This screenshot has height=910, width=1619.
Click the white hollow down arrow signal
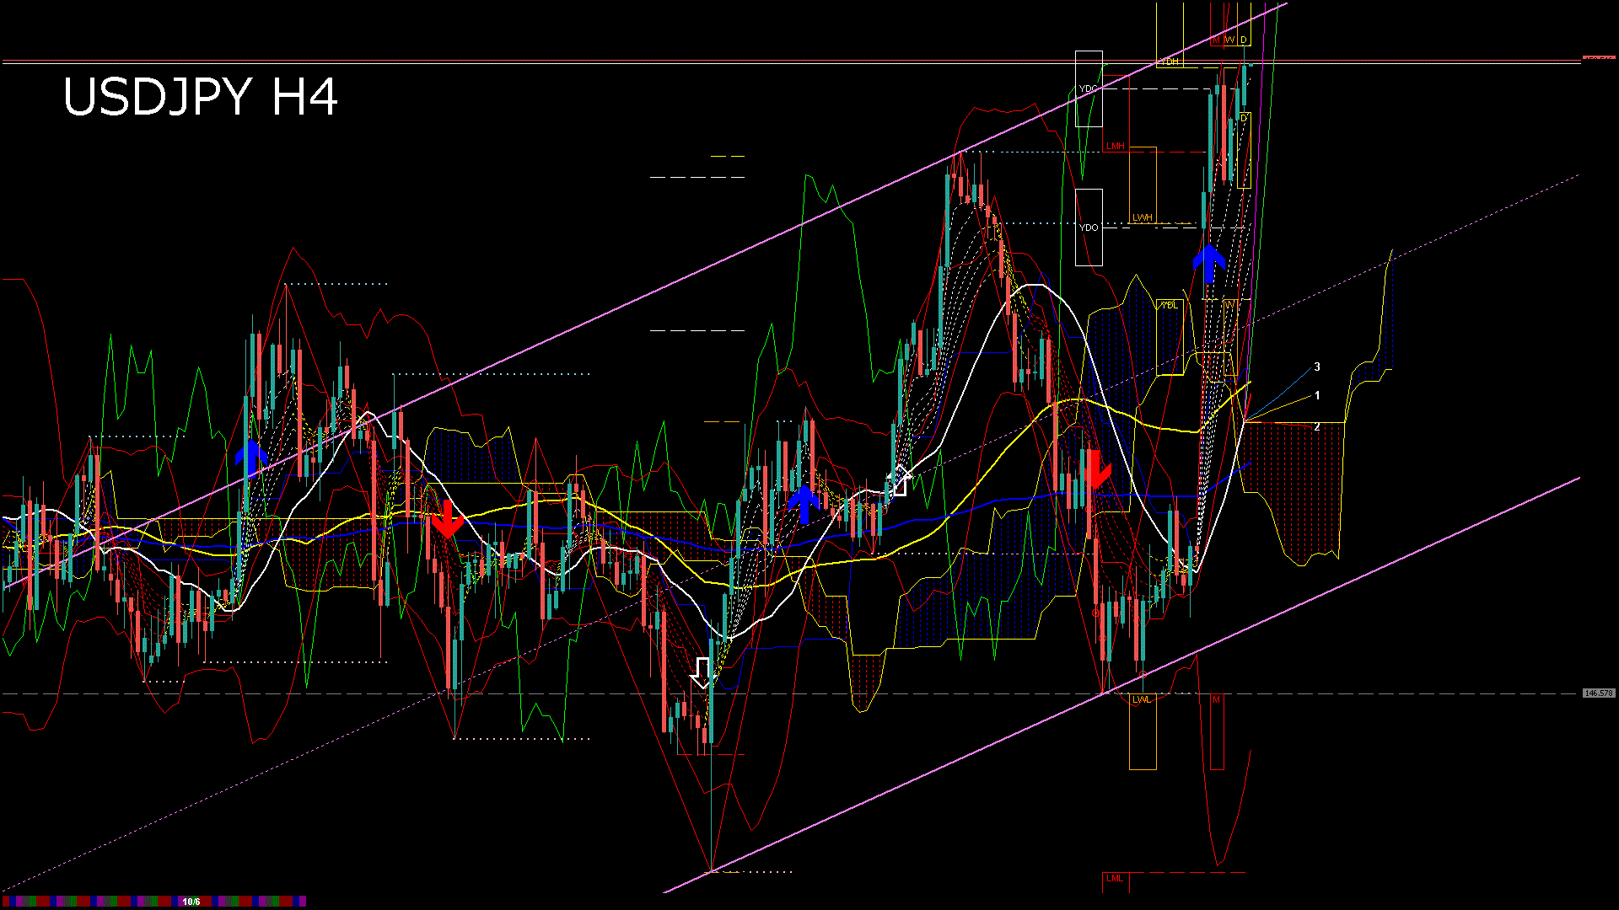click(x=702, y=672)
